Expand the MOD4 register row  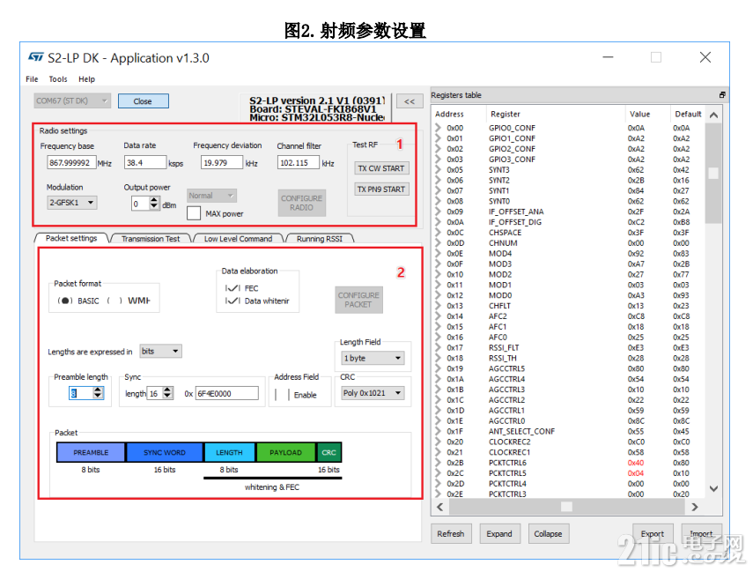tap(438, 253)
